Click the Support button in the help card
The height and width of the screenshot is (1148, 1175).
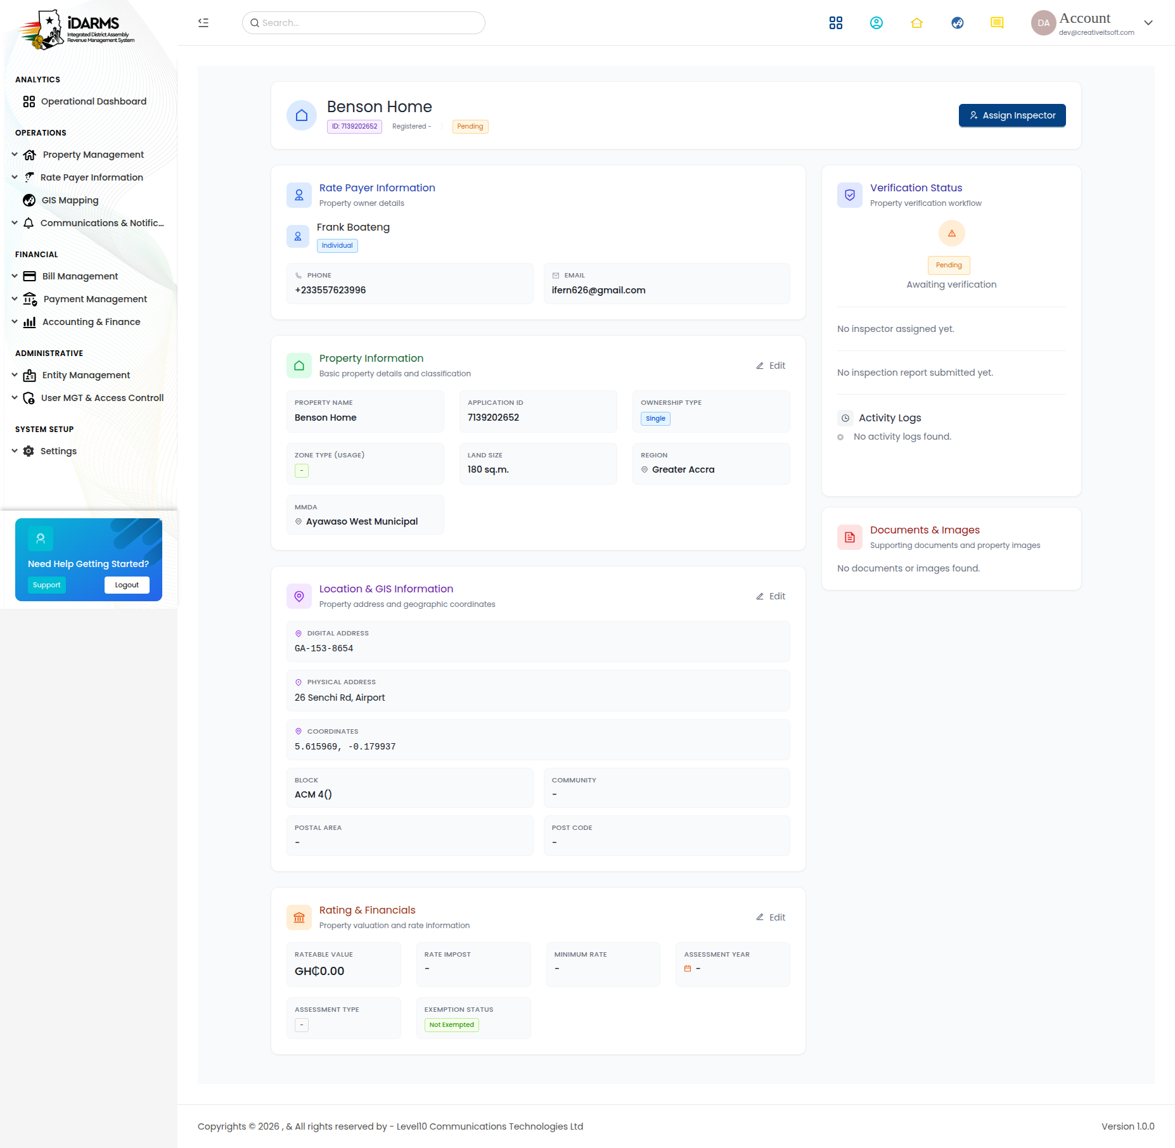pos(47,585)
